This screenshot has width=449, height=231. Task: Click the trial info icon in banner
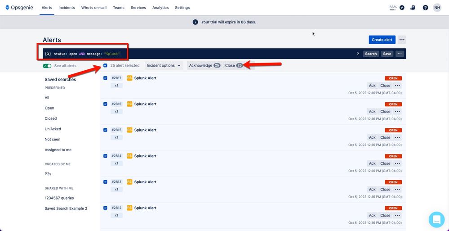tap(196, 22)
